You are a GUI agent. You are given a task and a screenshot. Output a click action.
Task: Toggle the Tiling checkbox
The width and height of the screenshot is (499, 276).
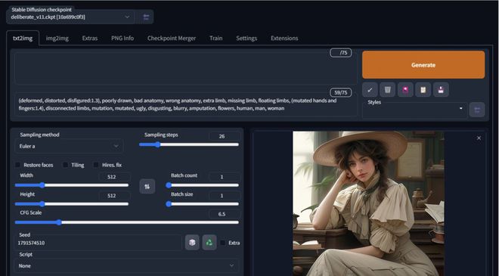[x=65, y=165]
